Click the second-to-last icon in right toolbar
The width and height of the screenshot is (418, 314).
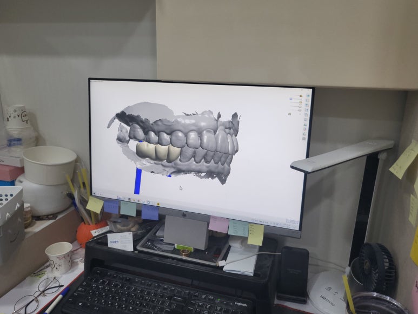(304, 134)
